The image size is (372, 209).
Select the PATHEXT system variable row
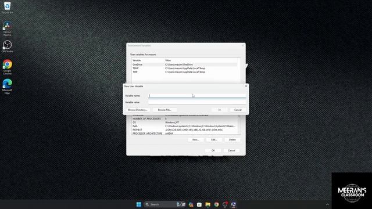tap(185, 130)
